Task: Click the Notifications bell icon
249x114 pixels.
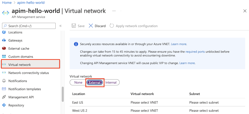Action: (4, 81)
